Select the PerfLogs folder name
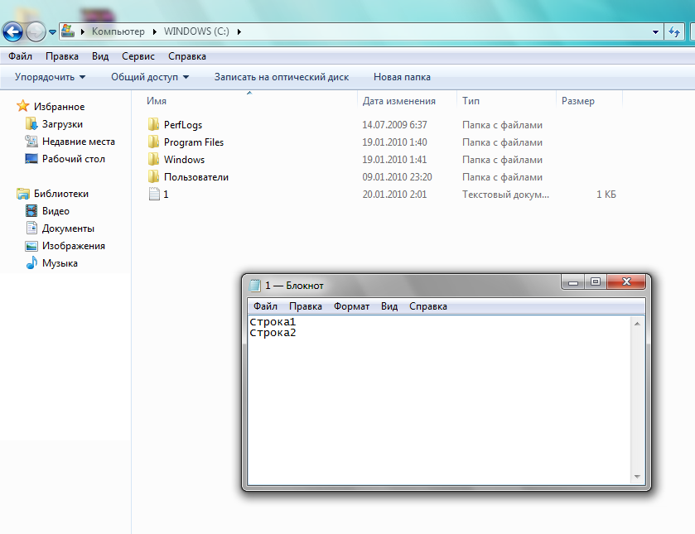This screenshot has height=534, width=695. click(x=183, y=125)
